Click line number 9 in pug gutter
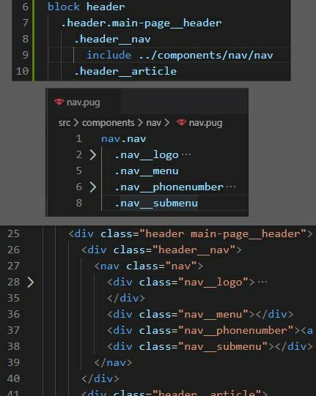The image size is (316, 396). coord(26,55)
